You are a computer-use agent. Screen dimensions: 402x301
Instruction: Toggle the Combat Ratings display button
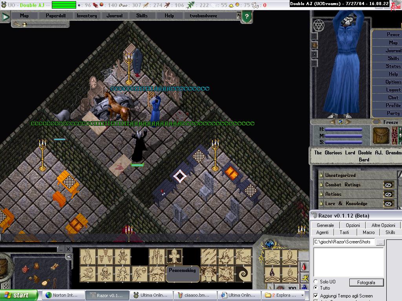[x=388, y=185]
